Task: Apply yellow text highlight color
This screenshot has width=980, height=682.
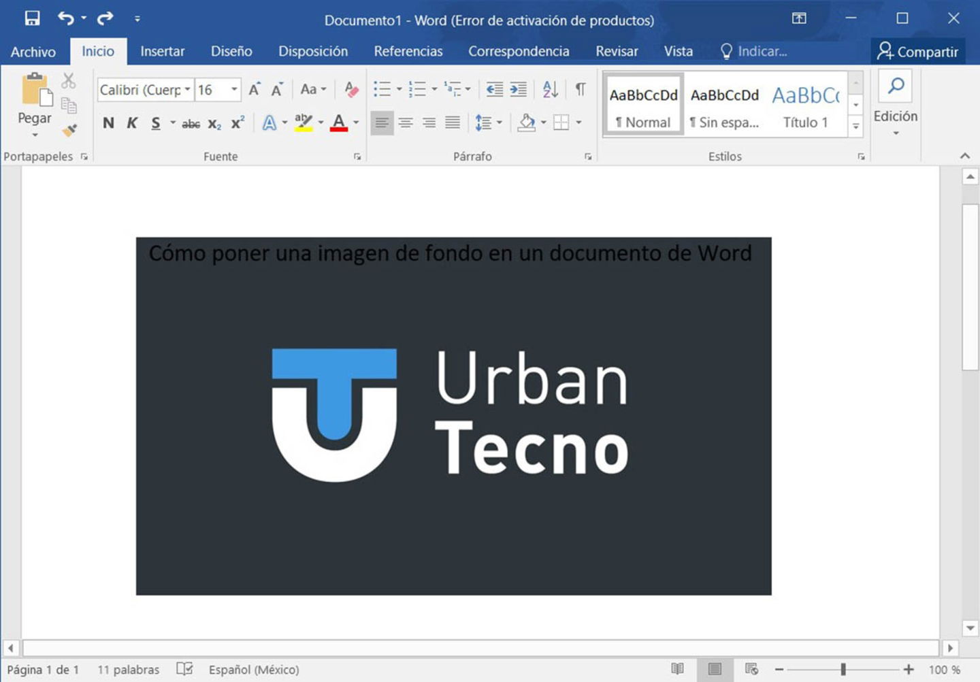Action: tap(304, 123)
